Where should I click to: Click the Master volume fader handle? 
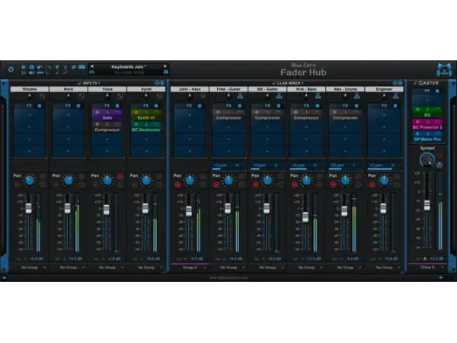[x=427, y=205]
